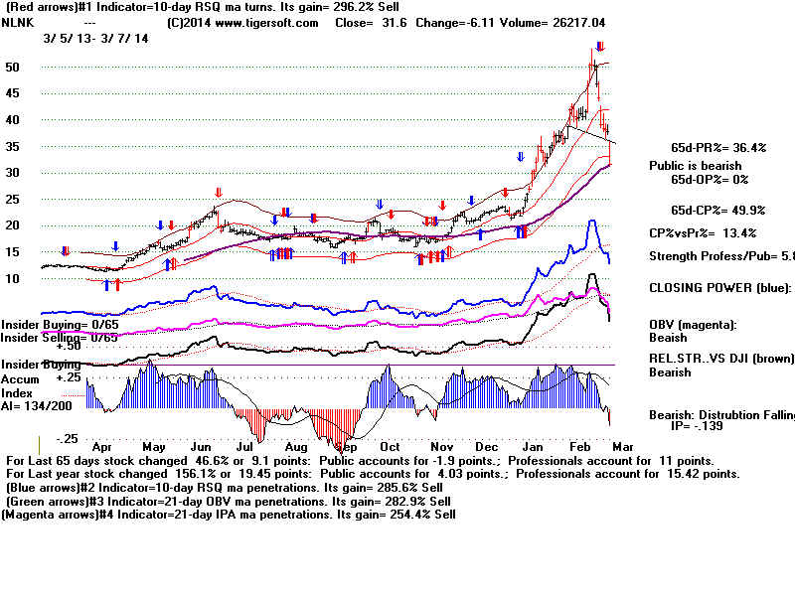This screenshot has height=596, width=795.
Task: Click the 65d-PR%= 36.4% reading
Action: coord(718,148)
